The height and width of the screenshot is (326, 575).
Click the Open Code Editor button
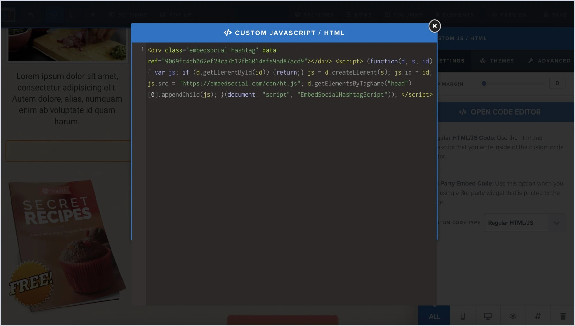click(505, 112)
